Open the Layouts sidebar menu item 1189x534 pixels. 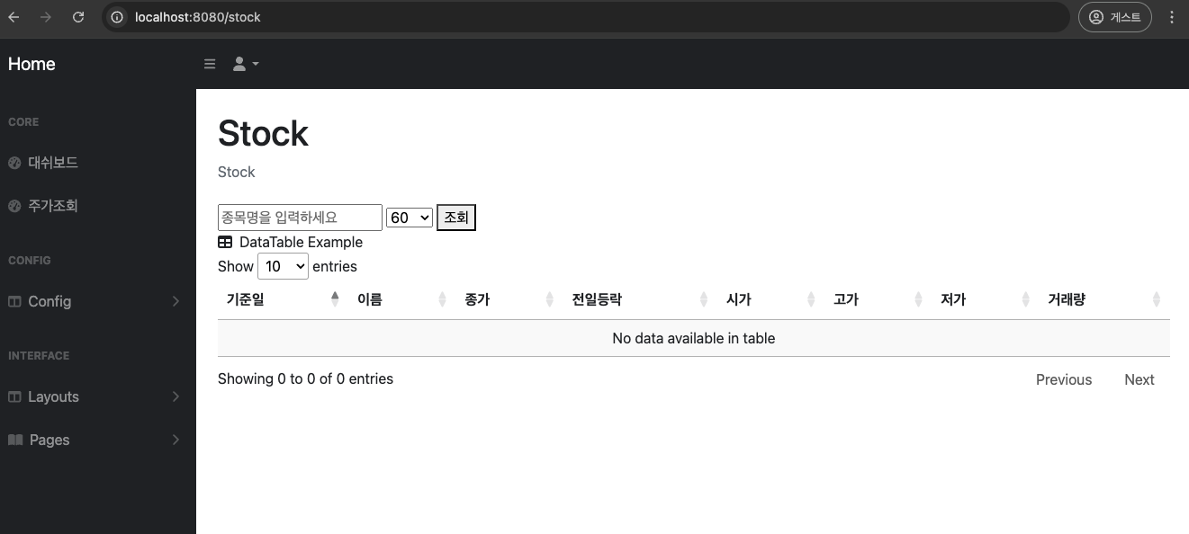click(98, 396)
